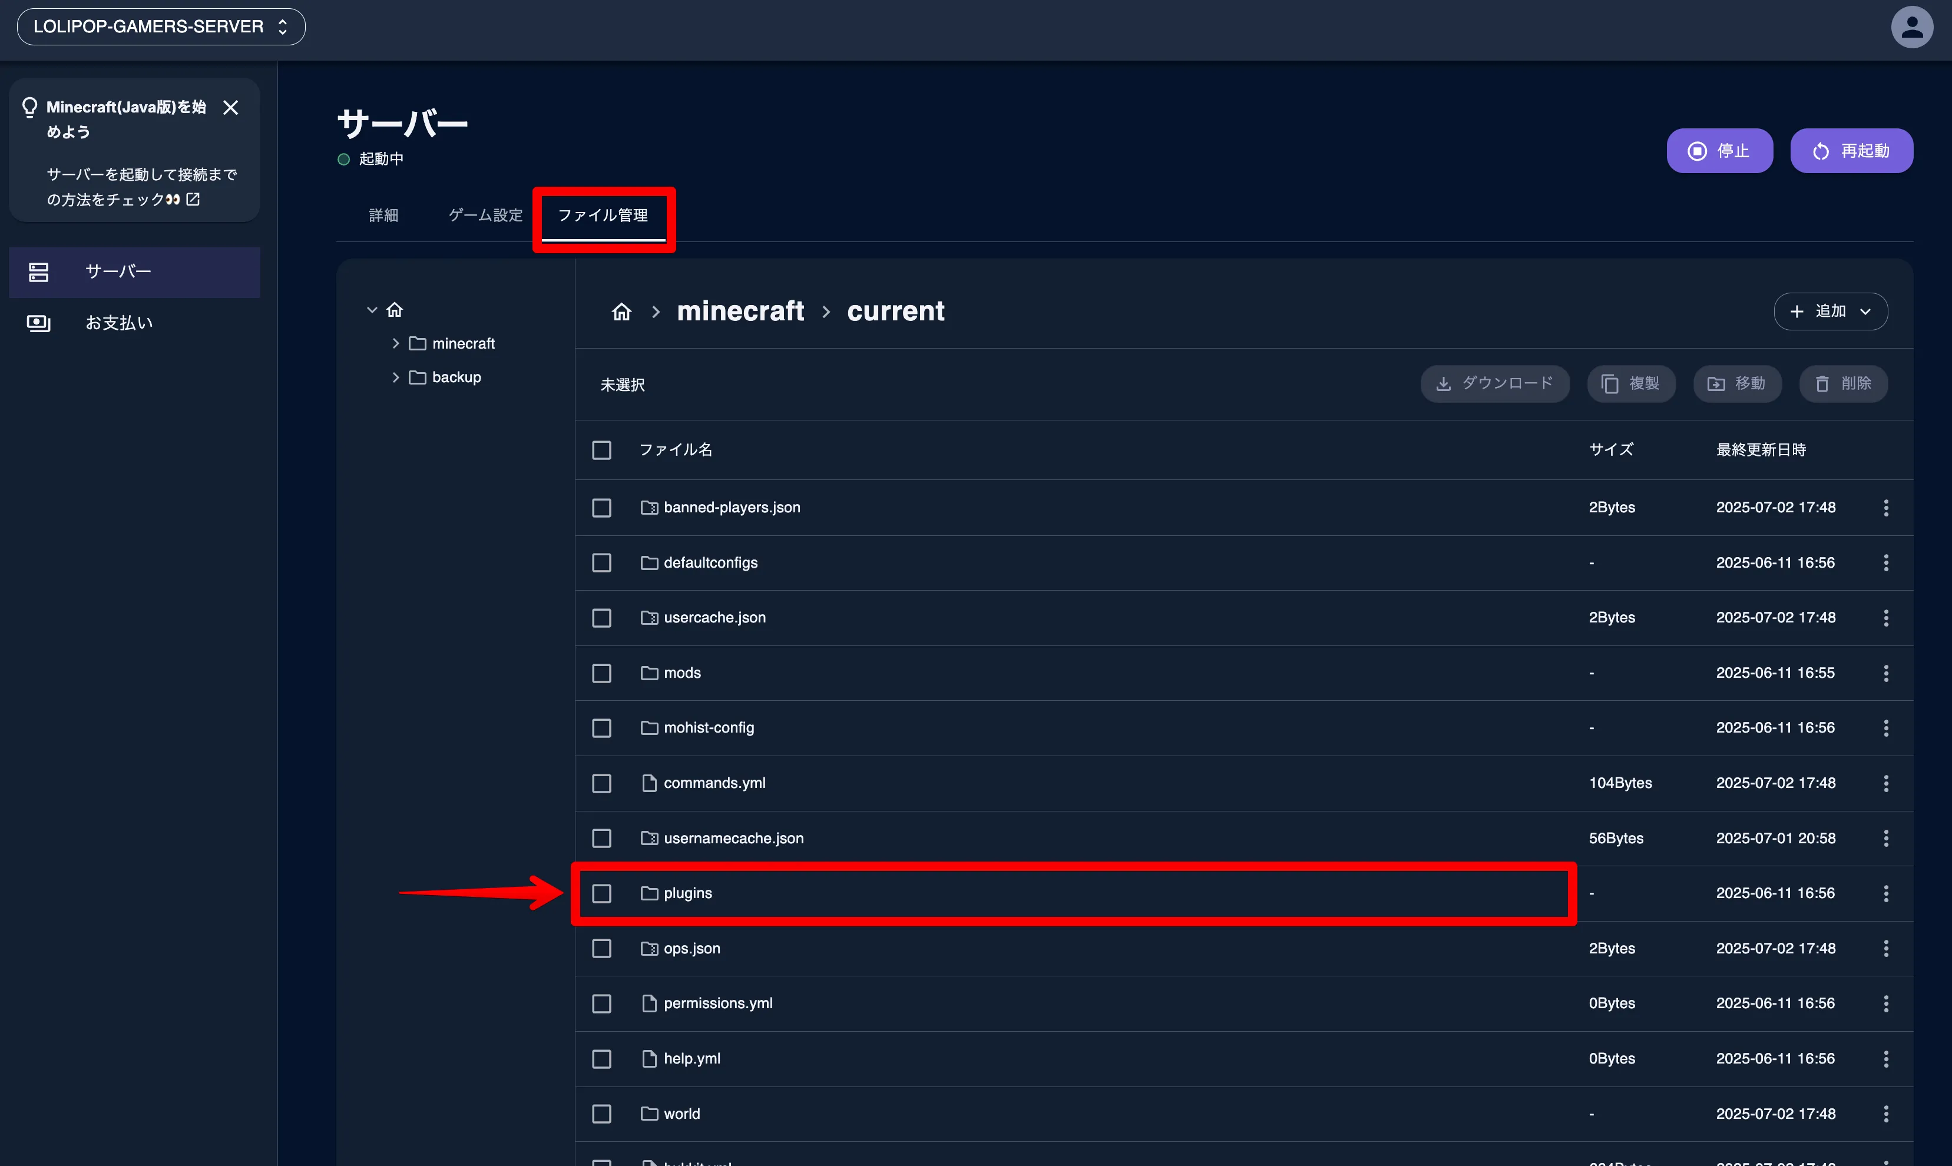The image size is (1952, 1166).
Task: Check the box for the world folder
Action: click(602, 1114)
